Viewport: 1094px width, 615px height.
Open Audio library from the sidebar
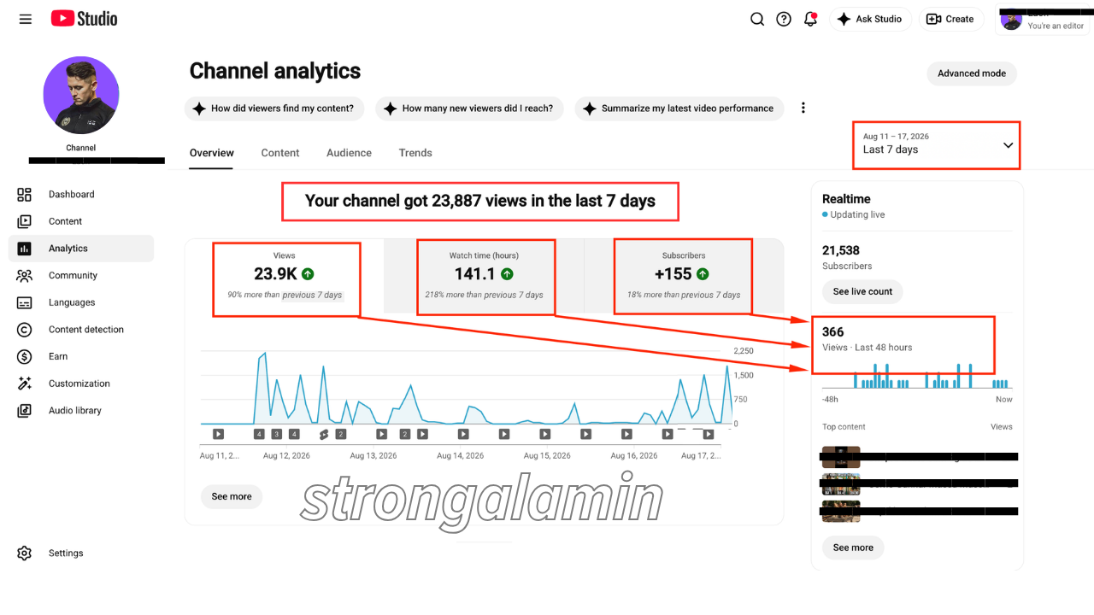[x=81, y=411]
